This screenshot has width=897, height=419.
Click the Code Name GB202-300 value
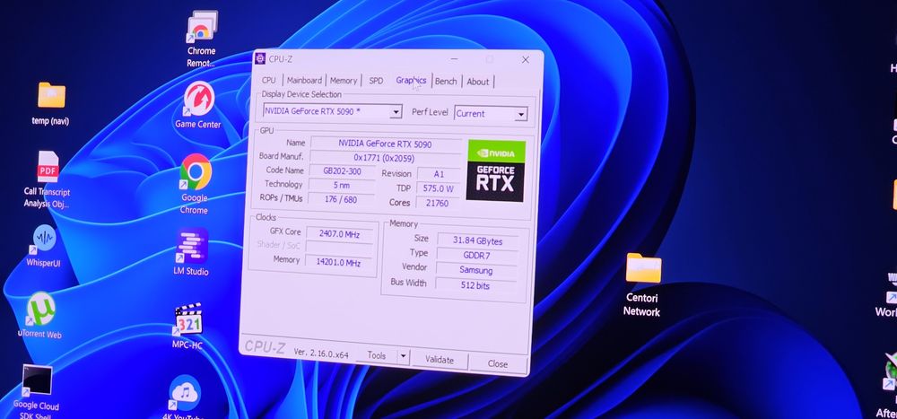342,170
